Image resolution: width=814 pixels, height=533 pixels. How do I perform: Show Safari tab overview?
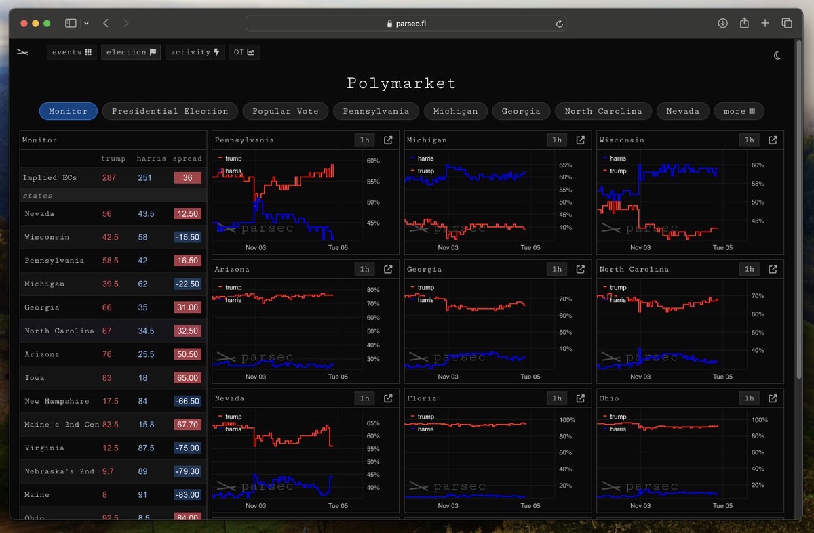[x=787, y=23]
